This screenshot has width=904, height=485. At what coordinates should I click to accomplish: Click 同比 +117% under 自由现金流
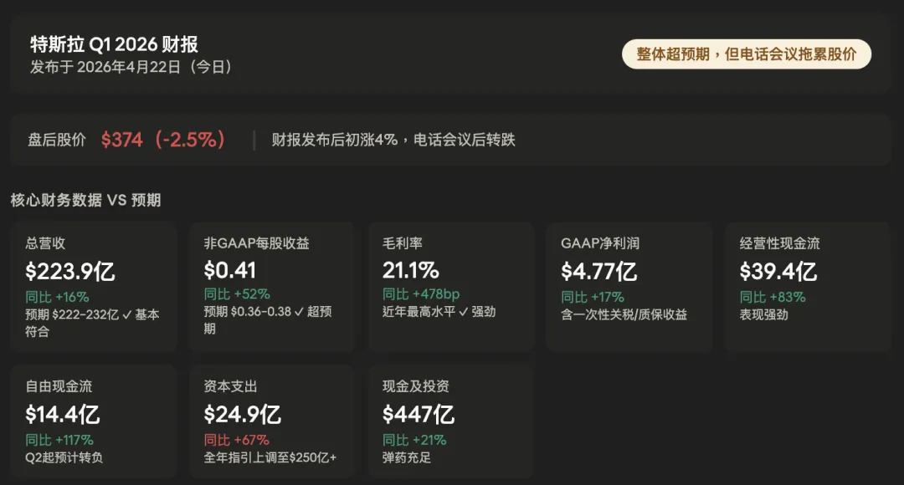point(59,440)
